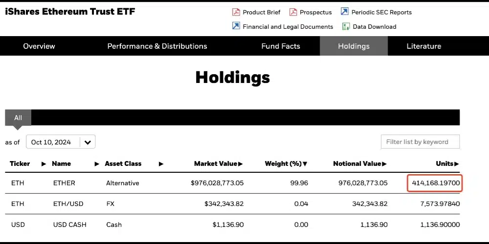Screen dimensions: 489x244
Task: Sort by Asset Class column arrow
Action: point(161,164)
